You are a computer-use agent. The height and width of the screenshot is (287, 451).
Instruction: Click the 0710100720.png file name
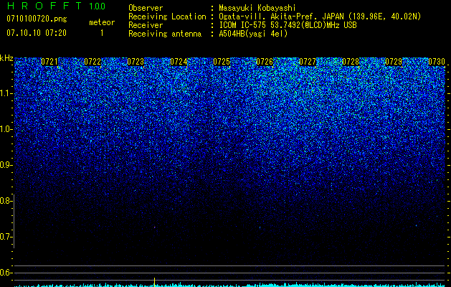click(37, 19)
